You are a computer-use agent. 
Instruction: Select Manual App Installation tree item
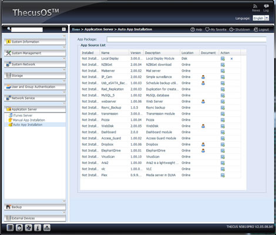29,120
